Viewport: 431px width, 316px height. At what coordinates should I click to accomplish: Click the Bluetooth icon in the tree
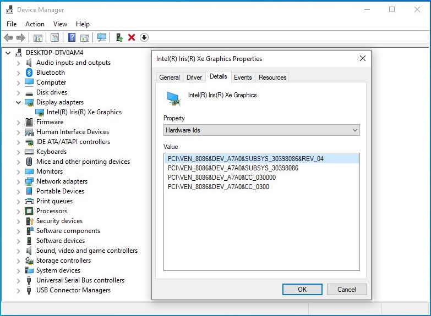click(29, 73)
